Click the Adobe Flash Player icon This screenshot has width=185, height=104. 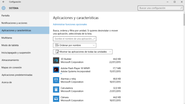click(x=56, y=70)
